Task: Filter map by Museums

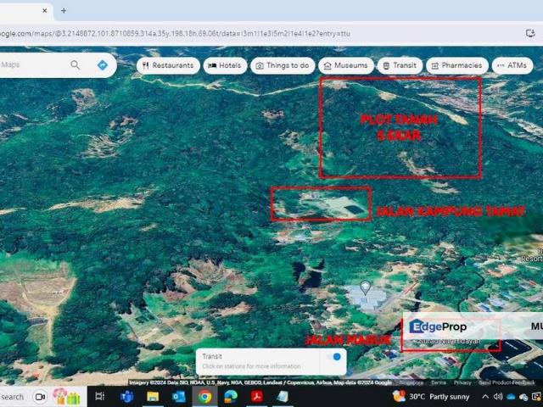Action: coord(346,65)
